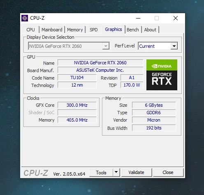Screen dimensions: 204x195
Task: Click the Close button at bottom
Action: tap(168, 172)
